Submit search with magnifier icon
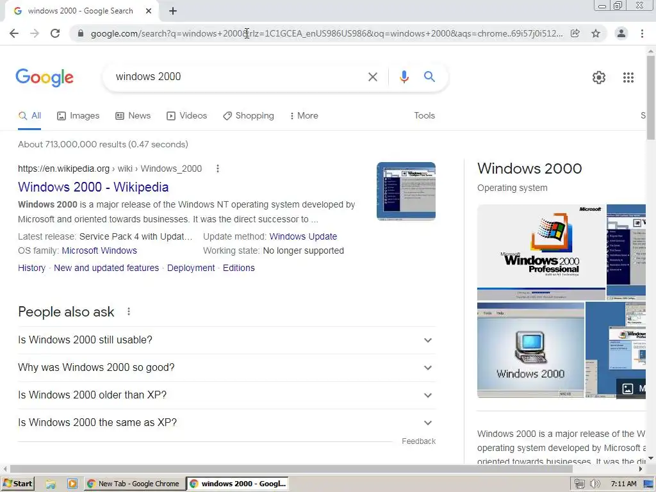Screen dimensions: 656x492 (x=429, y=77)
